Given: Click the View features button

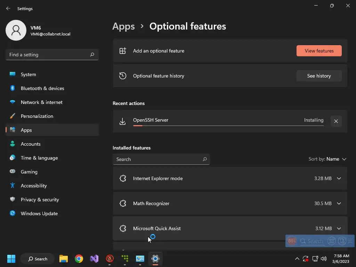Looking at the screenshot, I should pyautogui.click(x=319, y=51).
